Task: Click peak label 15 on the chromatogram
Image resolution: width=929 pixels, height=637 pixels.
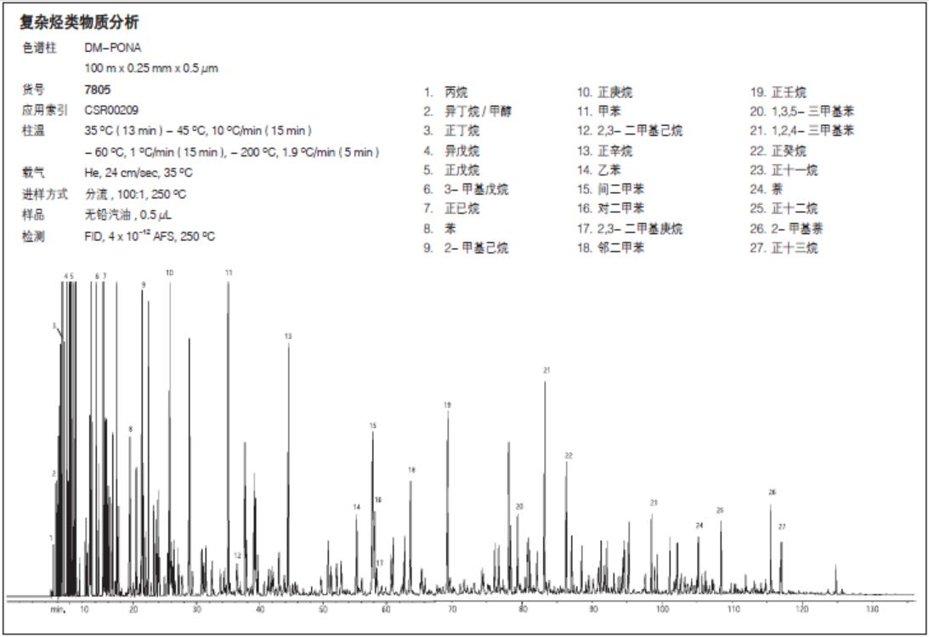Action: coord(372,426)
